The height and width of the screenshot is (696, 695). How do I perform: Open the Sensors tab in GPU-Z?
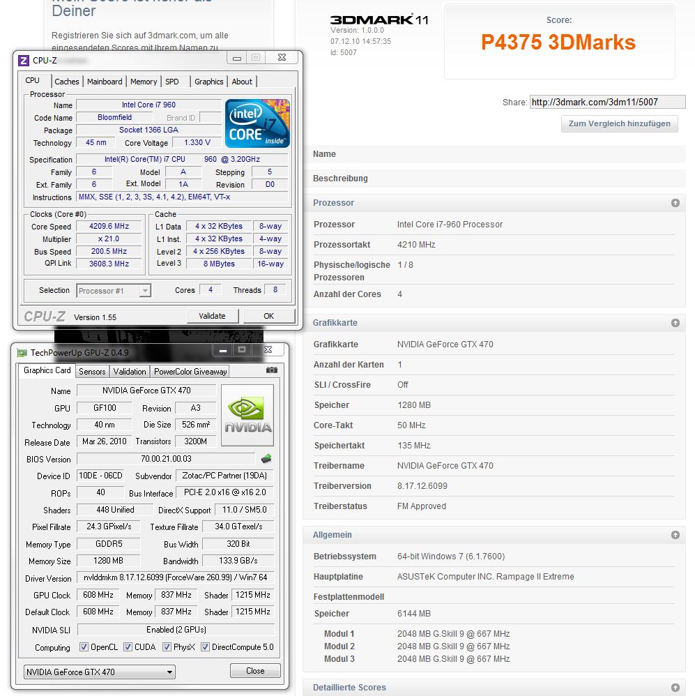pos(92,372)
